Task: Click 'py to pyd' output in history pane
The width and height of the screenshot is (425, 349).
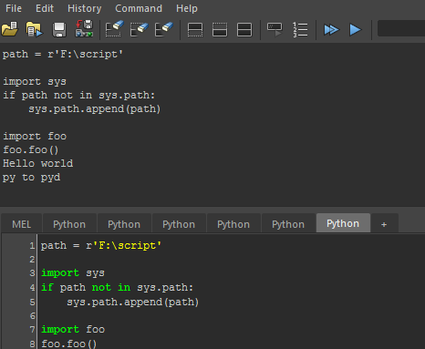Action: [x=31, y=178]
